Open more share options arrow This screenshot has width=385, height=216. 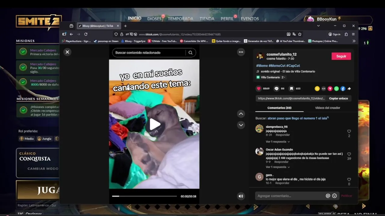point(349,88)
